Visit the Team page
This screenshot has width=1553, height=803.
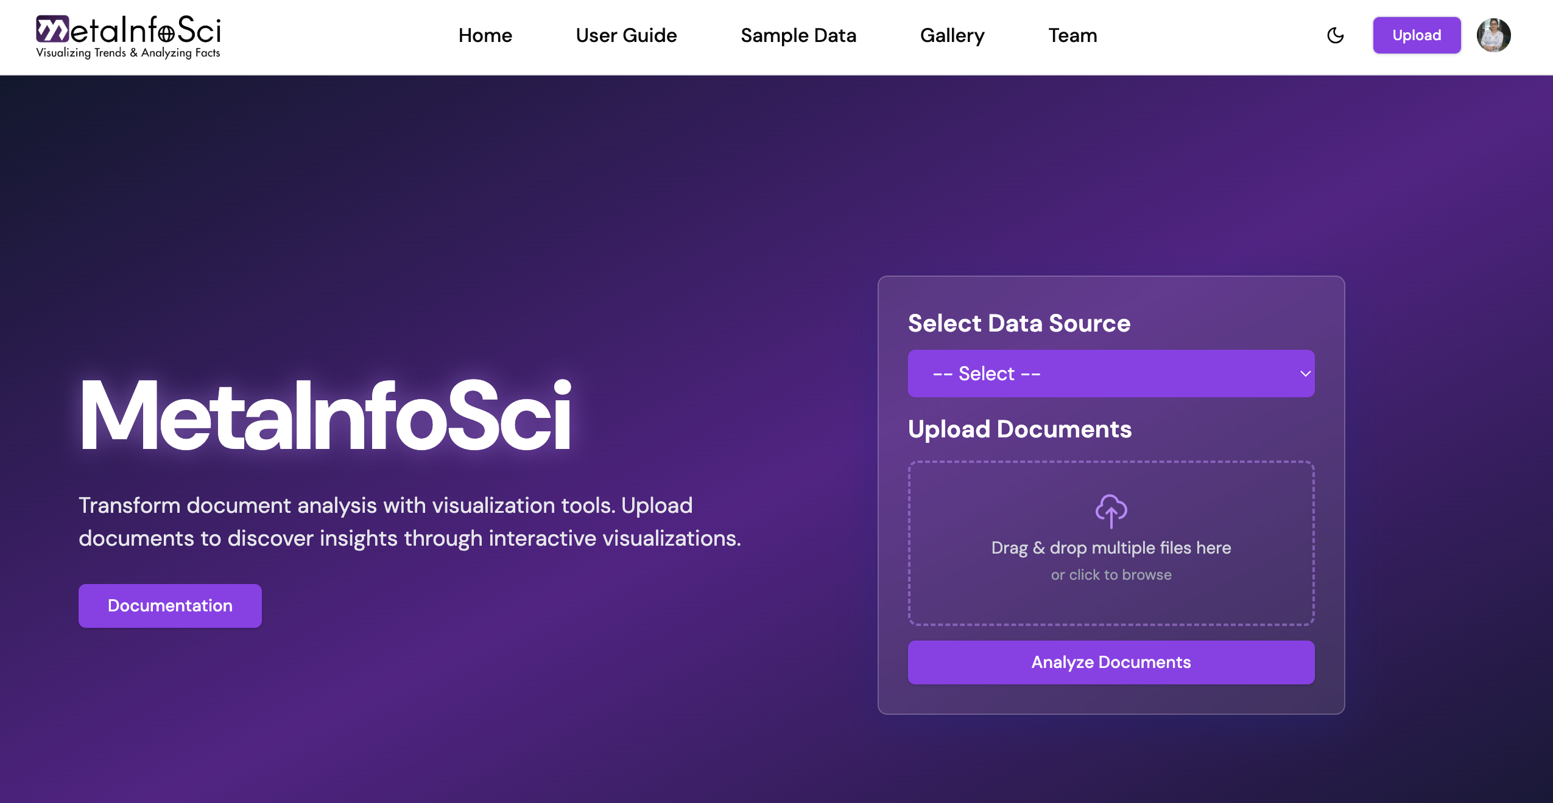(x=1072, y=35)
